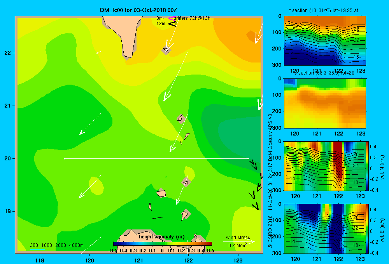This screenshot has width=389, height=264.
Task: Click the 'drifters 72h@12h' legend text
Action: tap(192, 18)
